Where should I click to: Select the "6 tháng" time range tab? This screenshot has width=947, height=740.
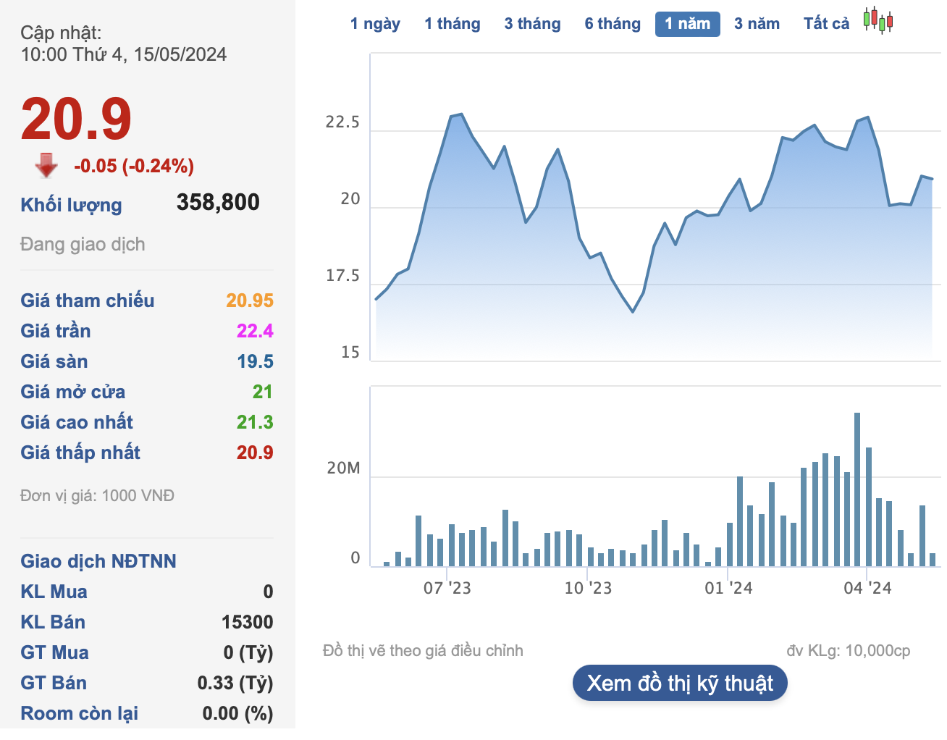[613, 24]
